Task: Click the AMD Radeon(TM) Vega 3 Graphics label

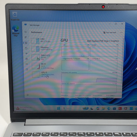Action: 103,41
